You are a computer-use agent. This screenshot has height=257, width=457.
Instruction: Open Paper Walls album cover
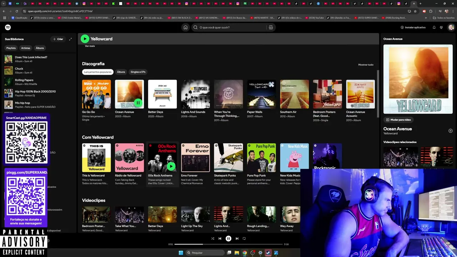pos(261,94)
